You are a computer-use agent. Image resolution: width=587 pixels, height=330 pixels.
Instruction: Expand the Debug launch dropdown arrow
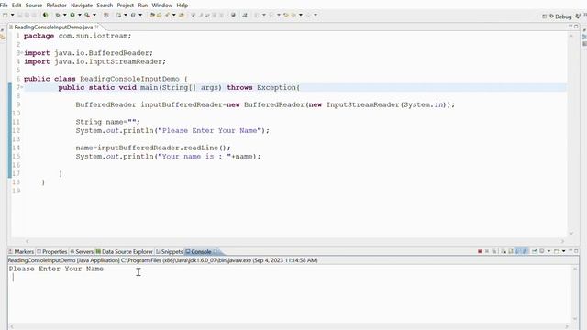pos(64,15)
